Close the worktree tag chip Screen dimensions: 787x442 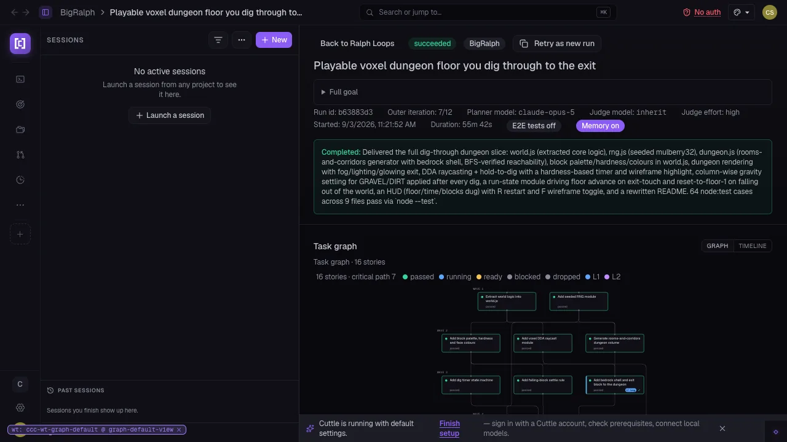pyautogui.click(x=179, y=430)
